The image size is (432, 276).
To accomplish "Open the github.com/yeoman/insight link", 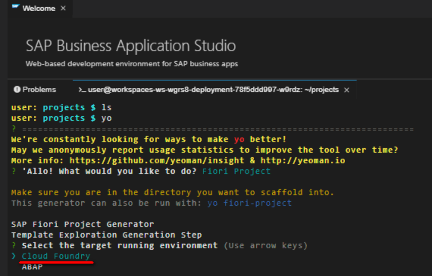I will pos(157,160).
